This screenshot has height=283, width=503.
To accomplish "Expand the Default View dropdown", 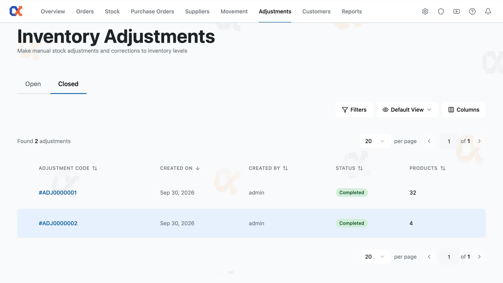I will tap(407, 110).
